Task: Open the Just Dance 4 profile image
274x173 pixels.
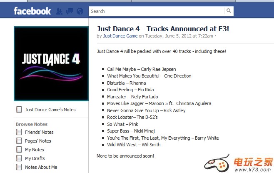Action: point(51,64)
